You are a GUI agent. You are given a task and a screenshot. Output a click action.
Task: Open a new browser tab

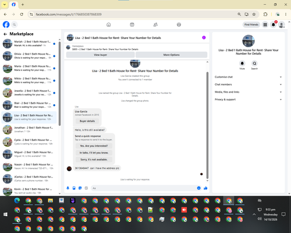tap(23, 5)
